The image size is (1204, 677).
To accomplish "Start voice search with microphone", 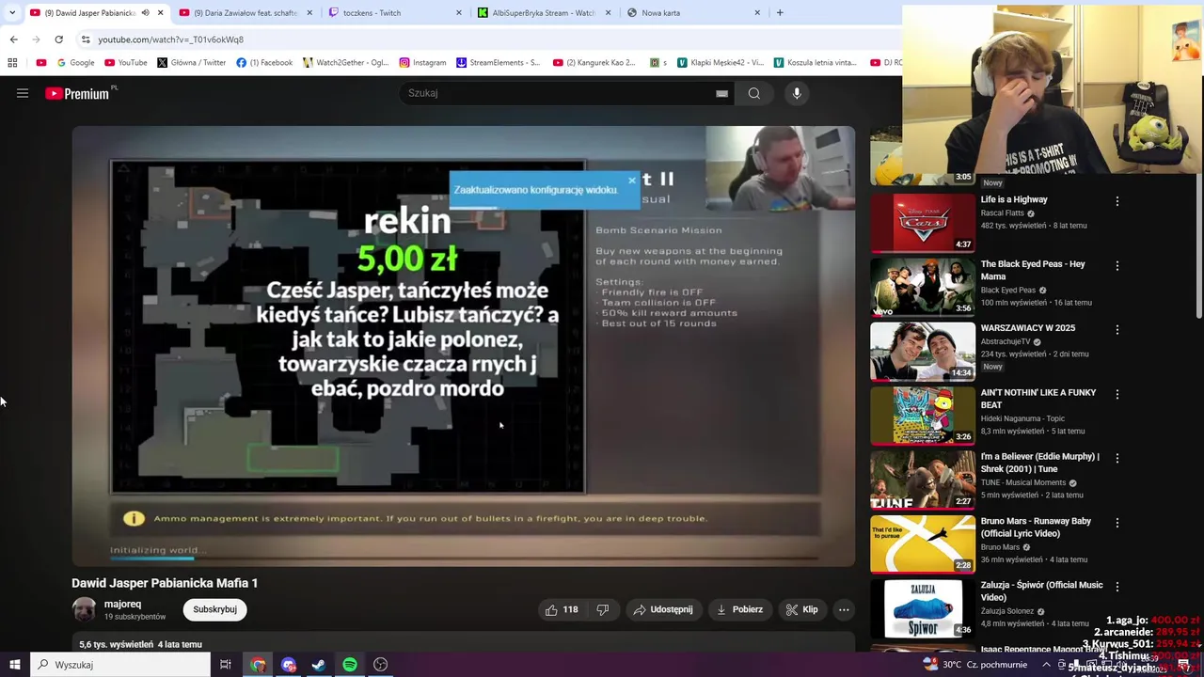I will pyautogui.click(x=797, y=93).
